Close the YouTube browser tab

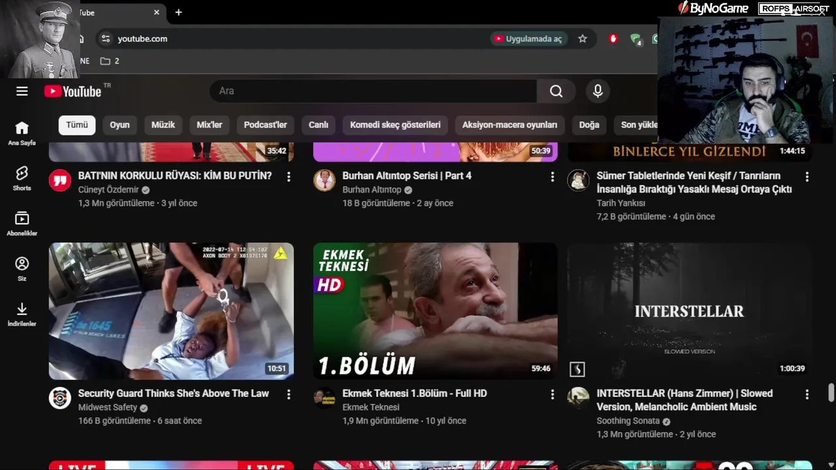click(x=157, y=12)
